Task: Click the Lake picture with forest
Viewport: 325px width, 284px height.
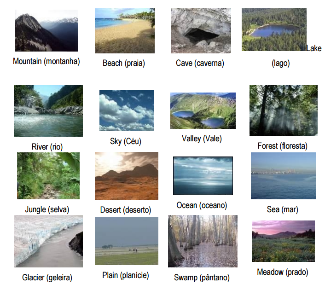Action: pyautogui.click(x=274, y=29)
